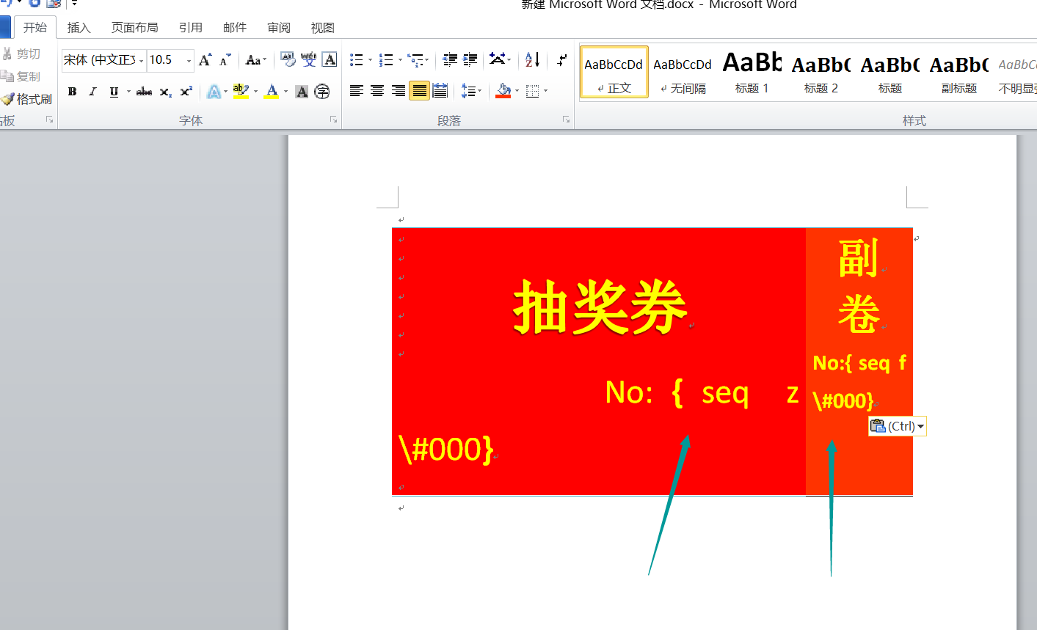Click the Decrease Indent icon
The image size is (1037, 630).
pos(450,59)
